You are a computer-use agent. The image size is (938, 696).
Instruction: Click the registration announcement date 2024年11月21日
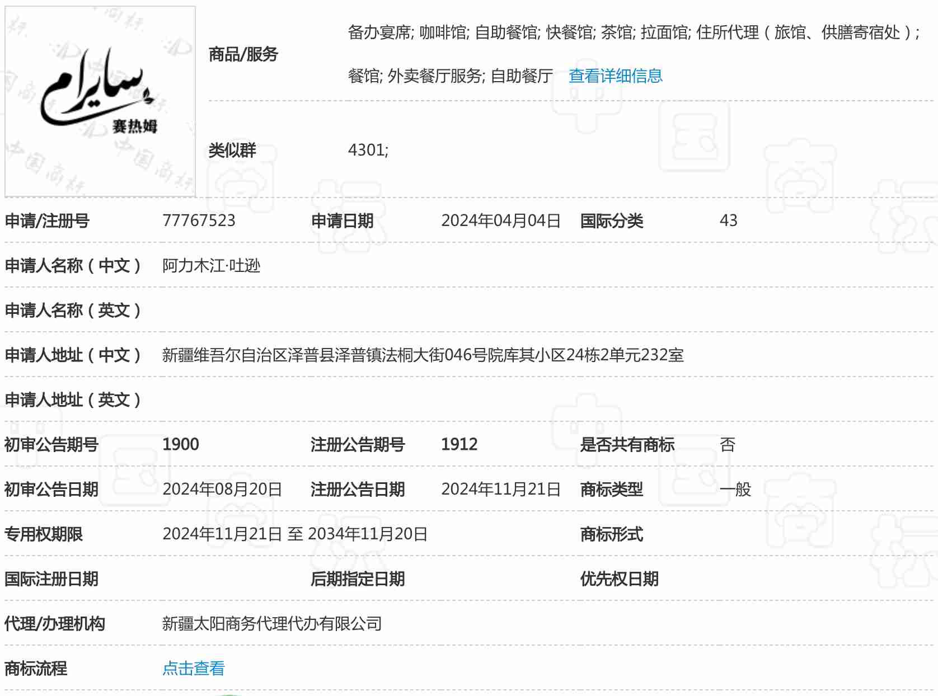point(500,489)
